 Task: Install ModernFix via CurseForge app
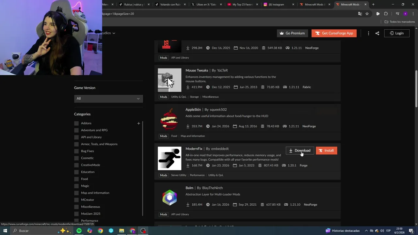(x=326, y=150)
